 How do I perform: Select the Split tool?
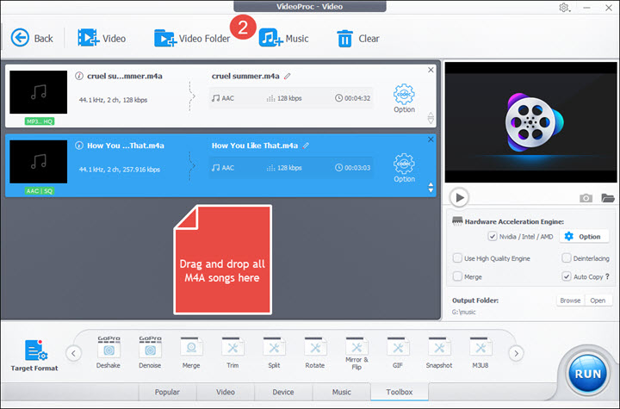[274, 352]
